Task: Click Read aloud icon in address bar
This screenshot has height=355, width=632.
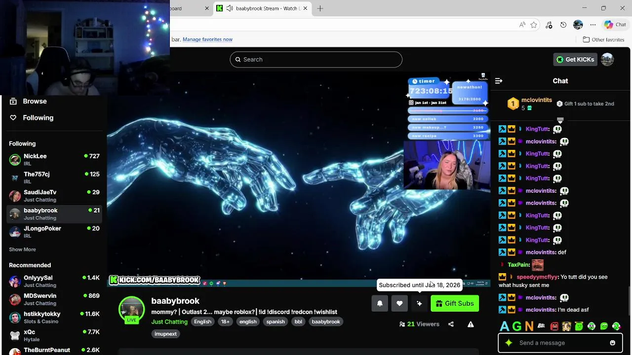Action: pyautogui.click(x=522, y=25)
